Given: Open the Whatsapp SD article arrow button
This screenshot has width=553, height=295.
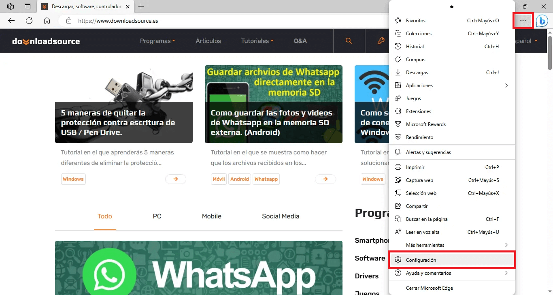Looking at the screenshot, I should point(325,179).
